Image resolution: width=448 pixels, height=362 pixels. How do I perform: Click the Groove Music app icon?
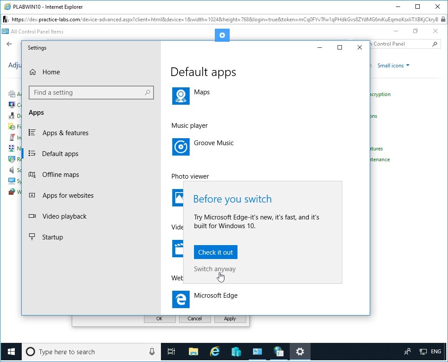(x=181, y=147)
